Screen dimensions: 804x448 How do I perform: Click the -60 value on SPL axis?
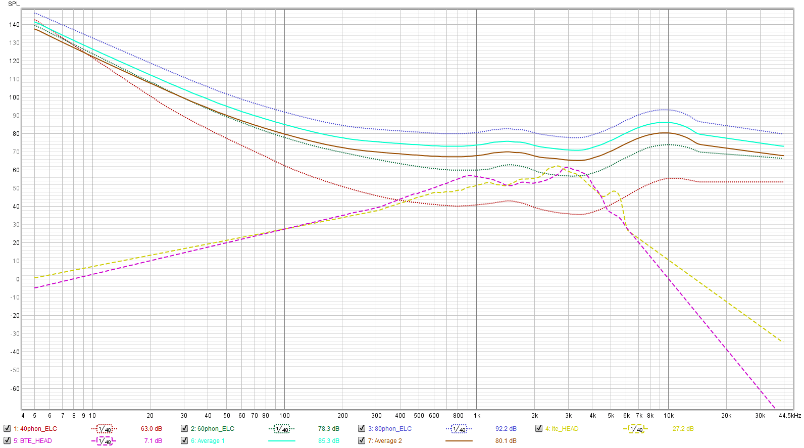tap(15, 389)
